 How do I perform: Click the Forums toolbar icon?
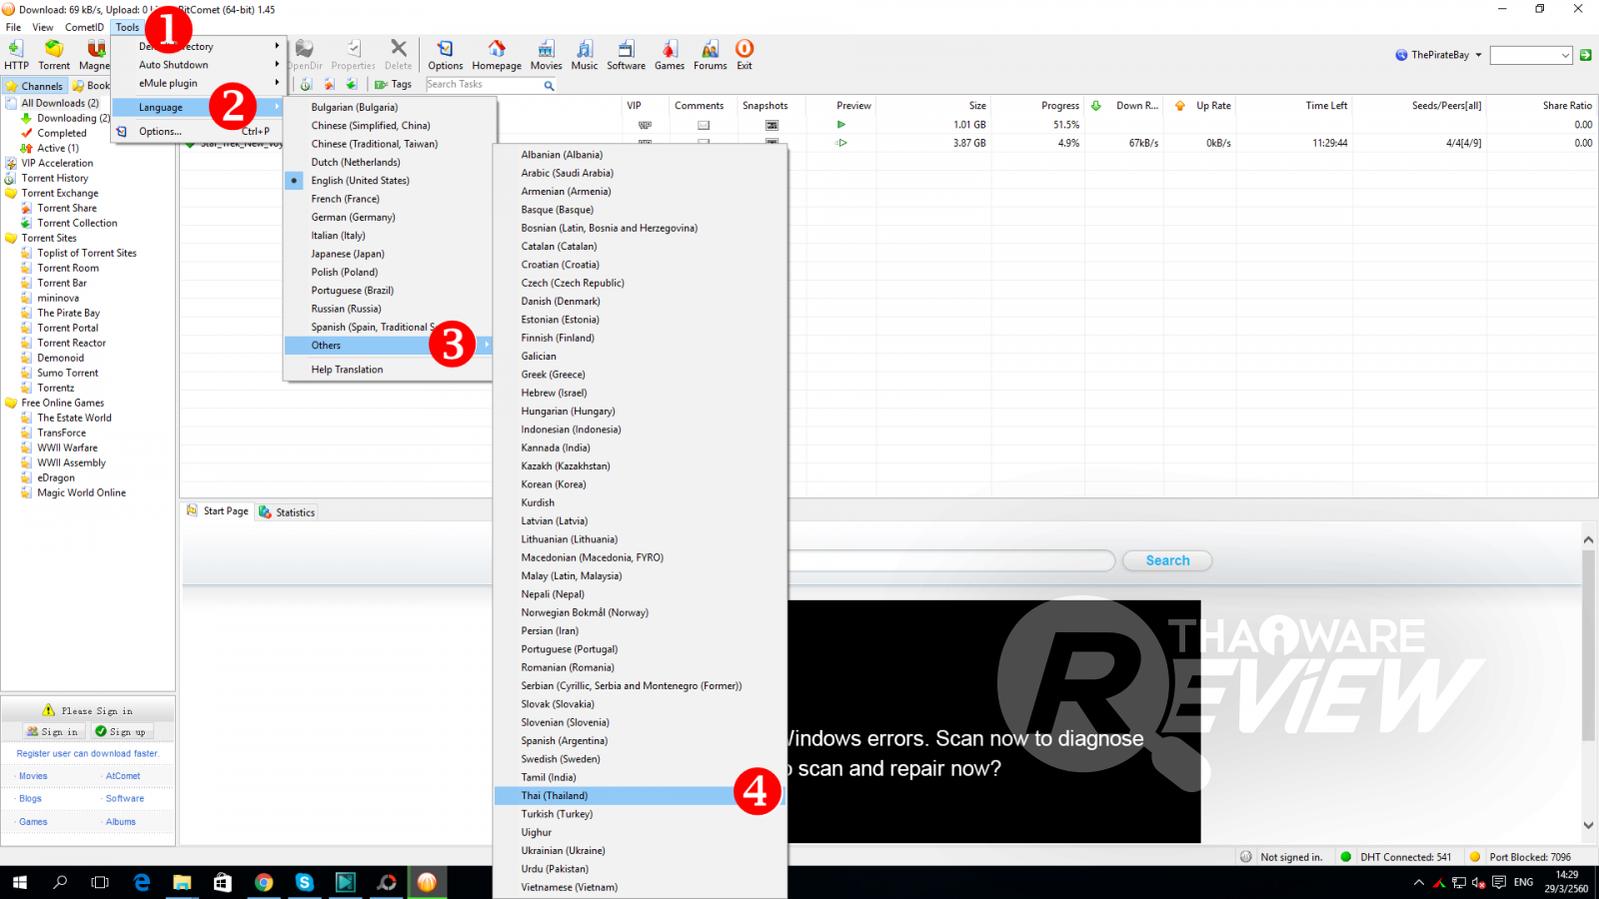[710, 55]
